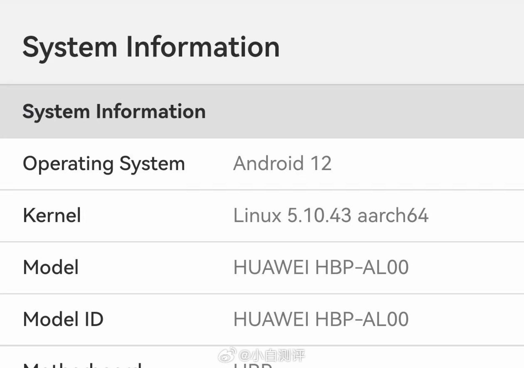Click the Operating System label

[x=104, y=164]
